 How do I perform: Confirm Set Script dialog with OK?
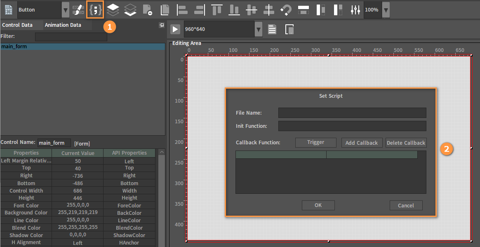pyautogui.click(x=318, y=205)
